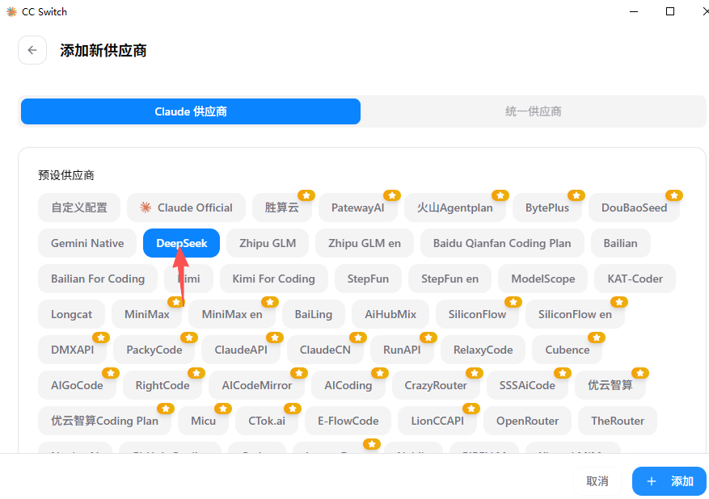Select the OpenRouter preset
The image size is (709, 499).
(x=527, y=421)
